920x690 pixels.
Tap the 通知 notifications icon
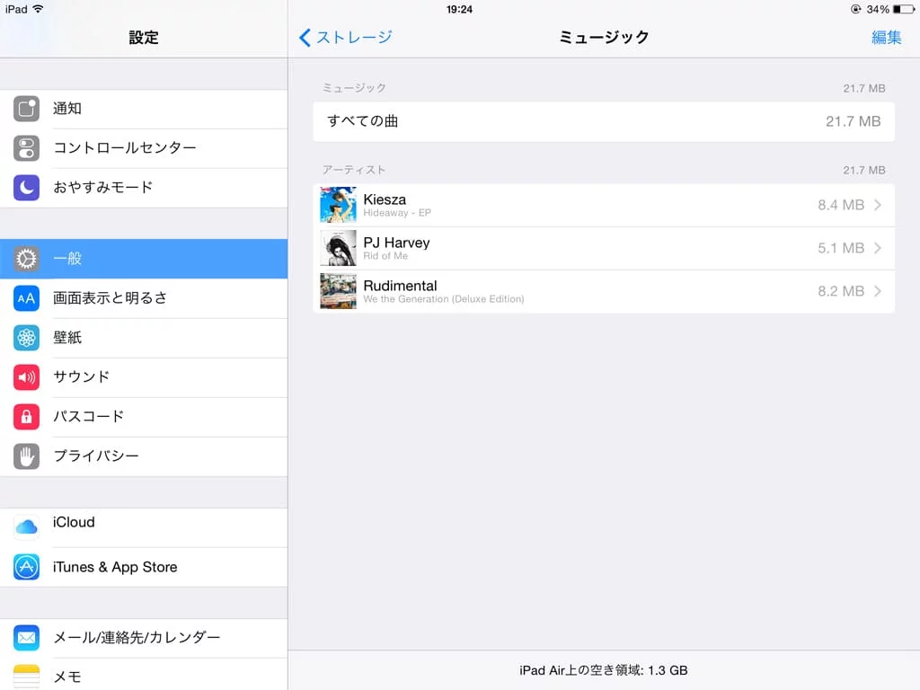click(x=26, y=109)
